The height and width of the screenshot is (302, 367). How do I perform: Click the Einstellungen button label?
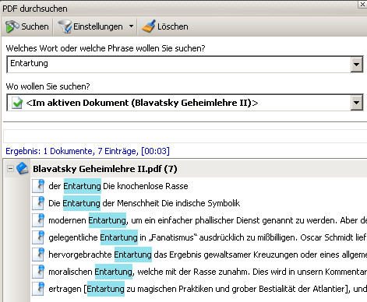[x=98, y=26]
